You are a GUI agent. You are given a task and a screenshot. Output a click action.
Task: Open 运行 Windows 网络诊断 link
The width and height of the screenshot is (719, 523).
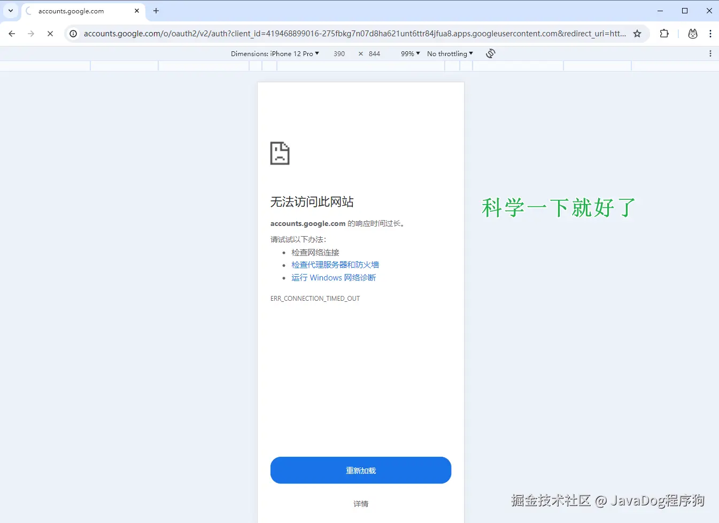[x=334, y=278]
